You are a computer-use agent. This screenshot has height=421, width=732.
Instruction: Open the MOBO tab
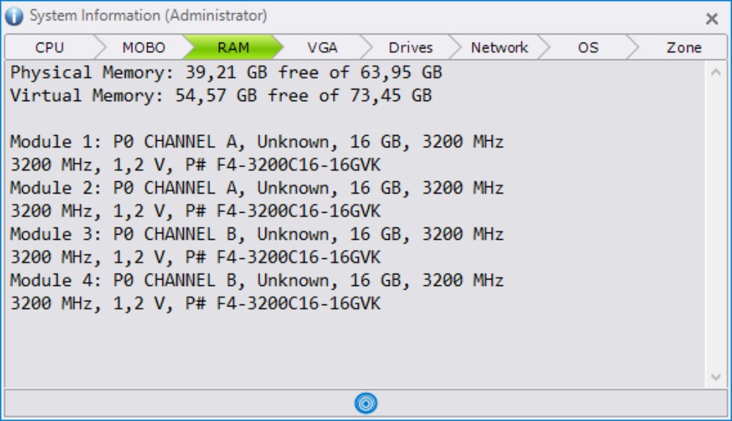click(x=143, y=48)
